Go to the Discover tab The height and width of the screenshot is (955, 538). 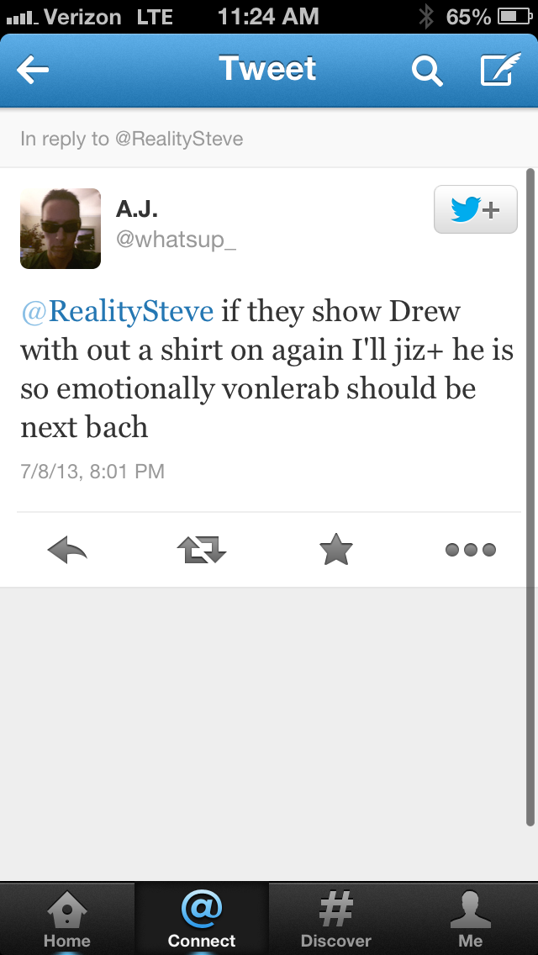click(335, 919)
